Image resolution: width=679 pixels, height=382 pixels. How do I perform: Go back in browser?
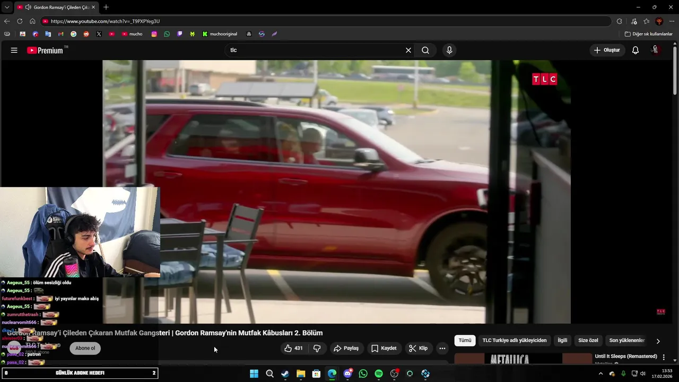pyautogui.click(x=7, y=21)
